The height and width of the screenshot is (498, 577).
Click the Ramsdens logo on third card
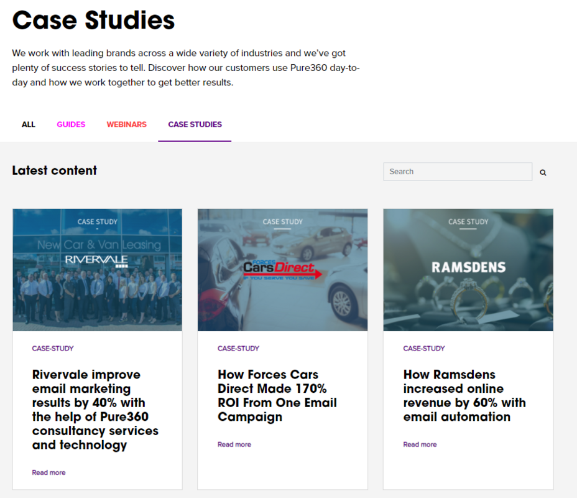[468, 268]
